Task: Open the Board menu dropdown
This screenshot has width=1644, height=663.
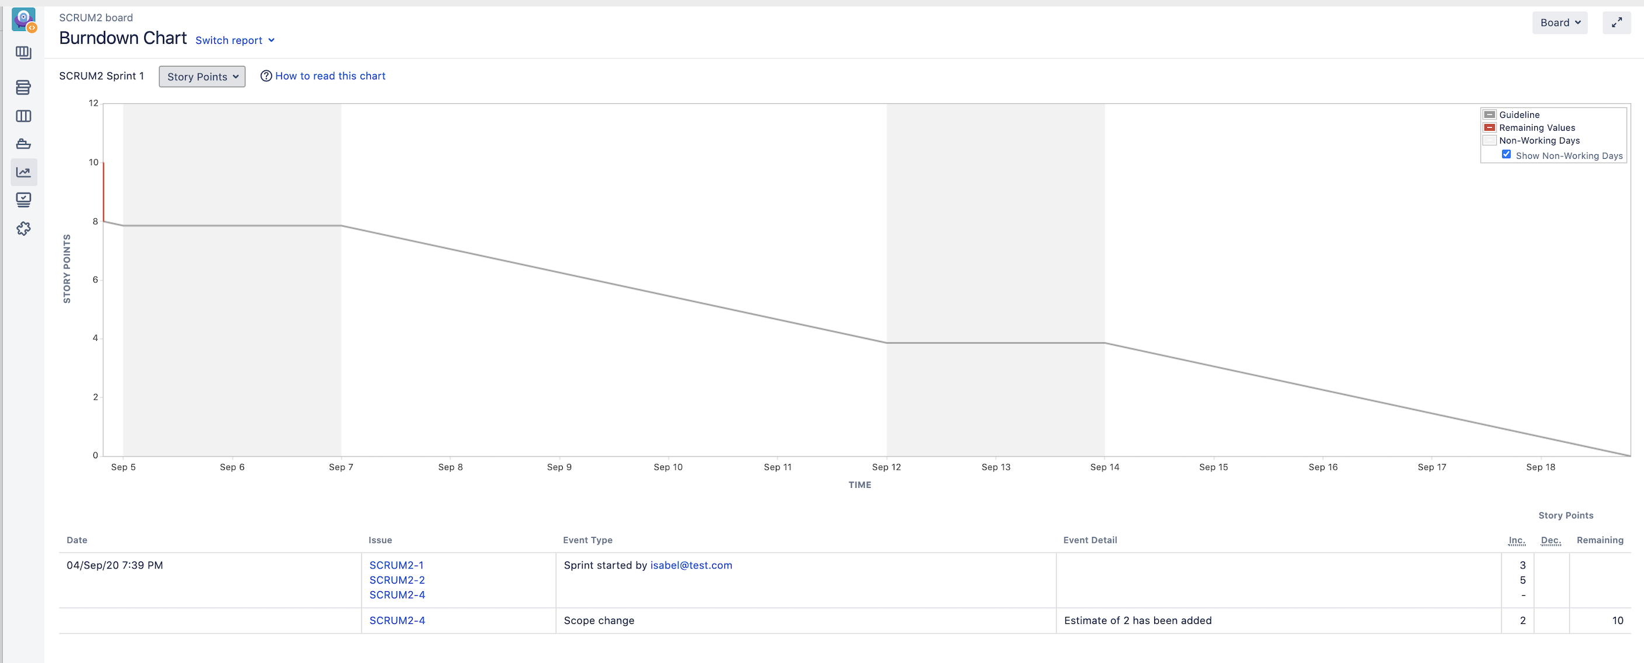Action: click(1559, 23)
